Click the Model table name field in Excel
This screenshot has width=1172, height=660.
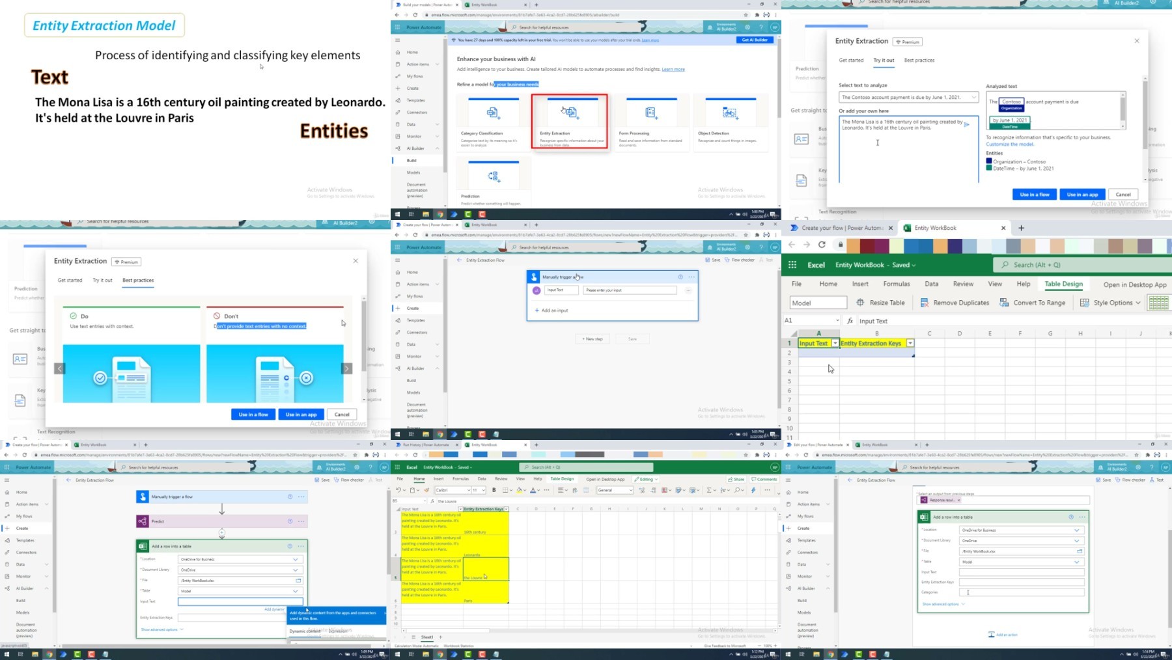(x=818, y=303)
